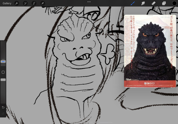Open the Layers panel

(x=164, y=3)
